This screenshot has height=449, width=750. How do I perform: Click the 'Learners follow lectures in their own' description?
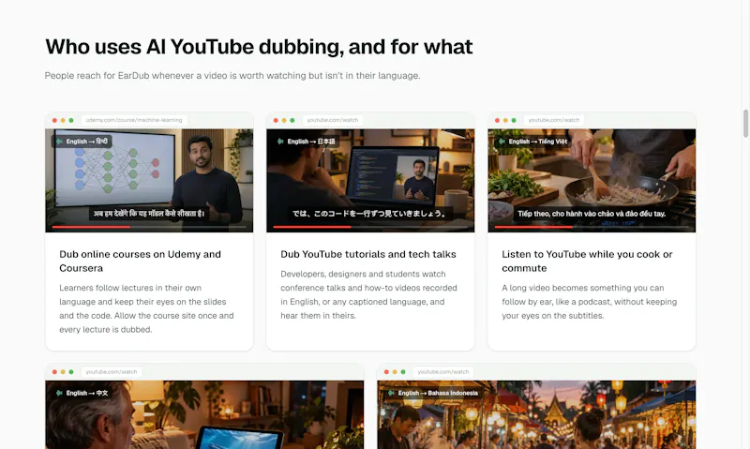147,308
